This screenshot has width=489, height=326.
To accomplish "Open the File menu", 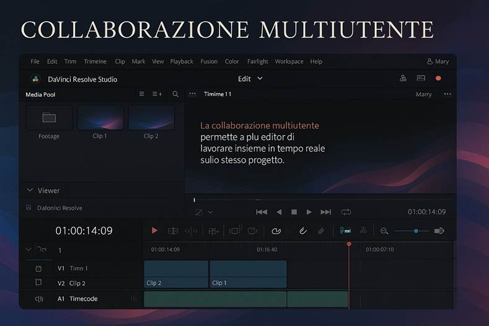I will click(x=35, y=61).
